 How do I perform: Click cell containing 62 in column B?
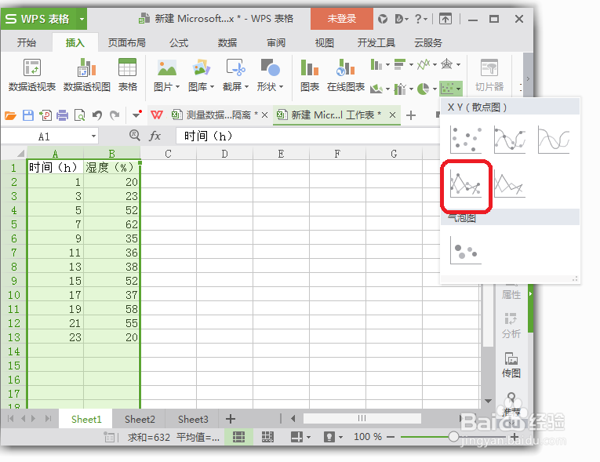coord(111,224)
